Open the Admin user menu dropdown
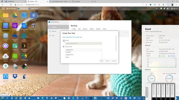Viewport: 179px width, 100px height. coord(175,8)
